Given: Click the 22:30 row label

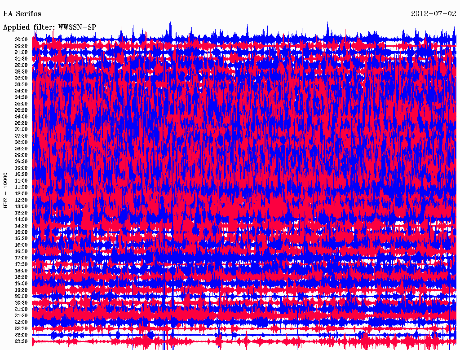Looking at the screenshot, I should [21, 328].
